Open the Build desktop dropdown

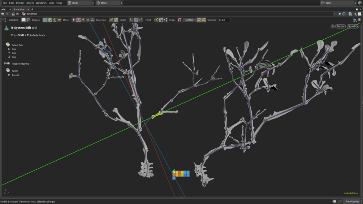pos(81,3)
